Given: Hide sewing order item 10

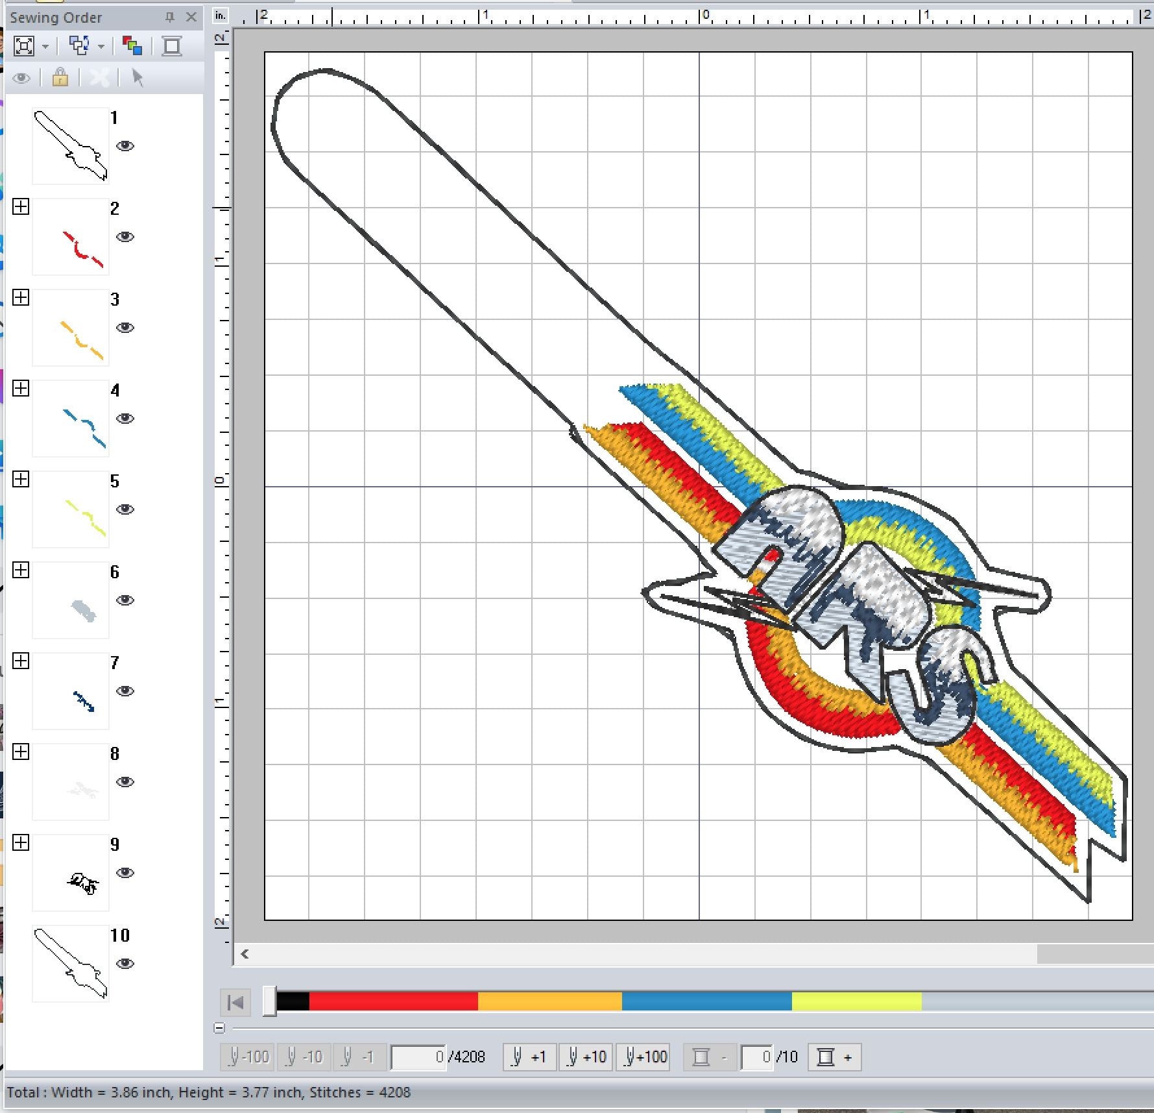Looking at the screenshot, I should [x=125, y=964].
